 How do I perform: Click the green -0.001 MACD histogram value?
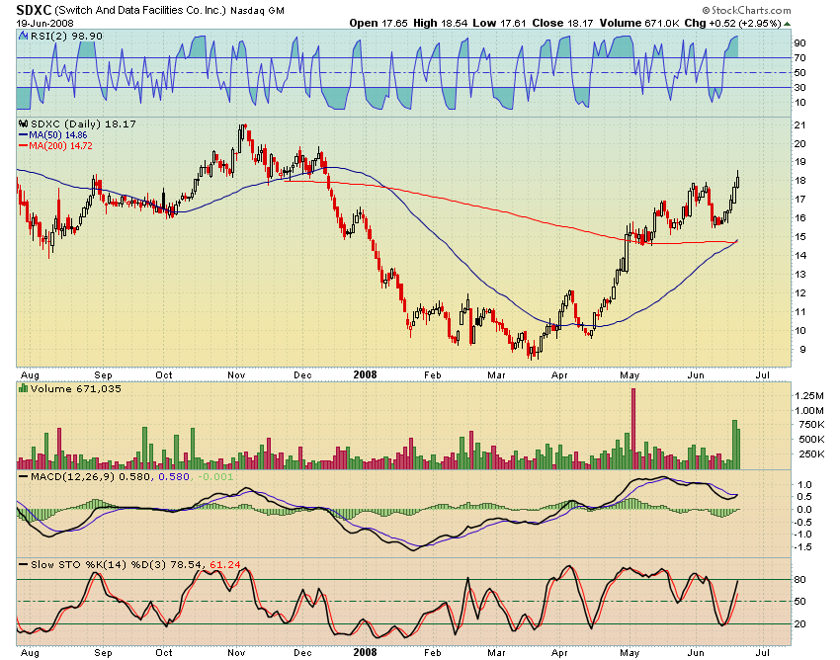(x=215, y=476)
